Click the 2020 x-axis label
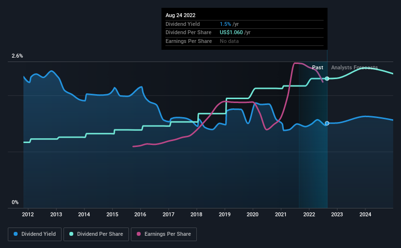The width and height of the screenshot is (401, 248). pos(253,214)
